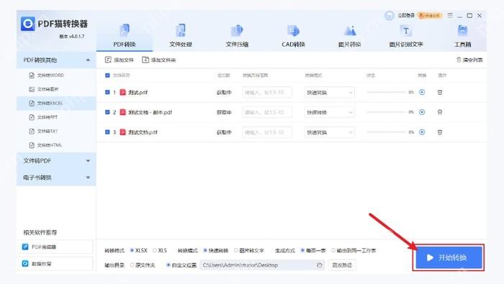Click the file name 测试.pdf

pyautogui.click(x=138, y=93)
